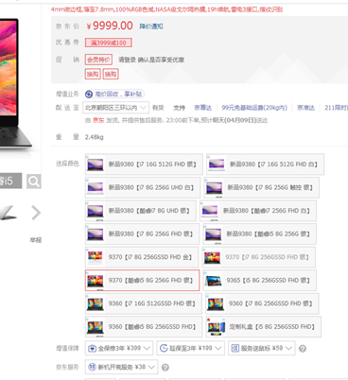Click the help icon beside 新机开荒服务
Image resolution: width=348 pixels, height=380 pixels.
(x=165, y=368)
